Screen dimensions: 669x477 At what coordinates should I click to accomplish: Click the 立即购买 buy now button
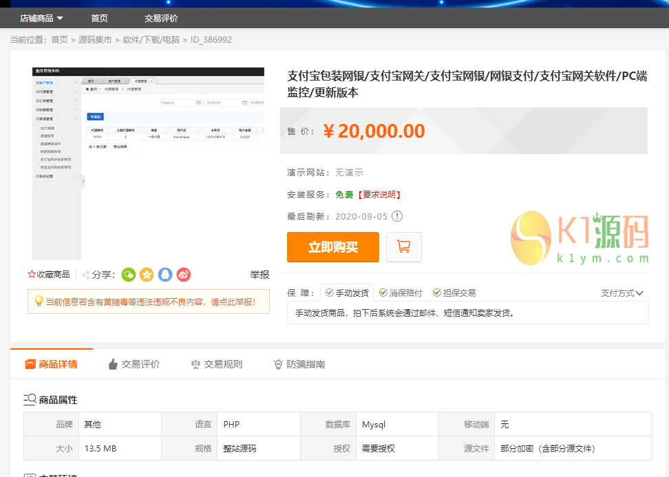pyautogui.click(x=333, y=247)
